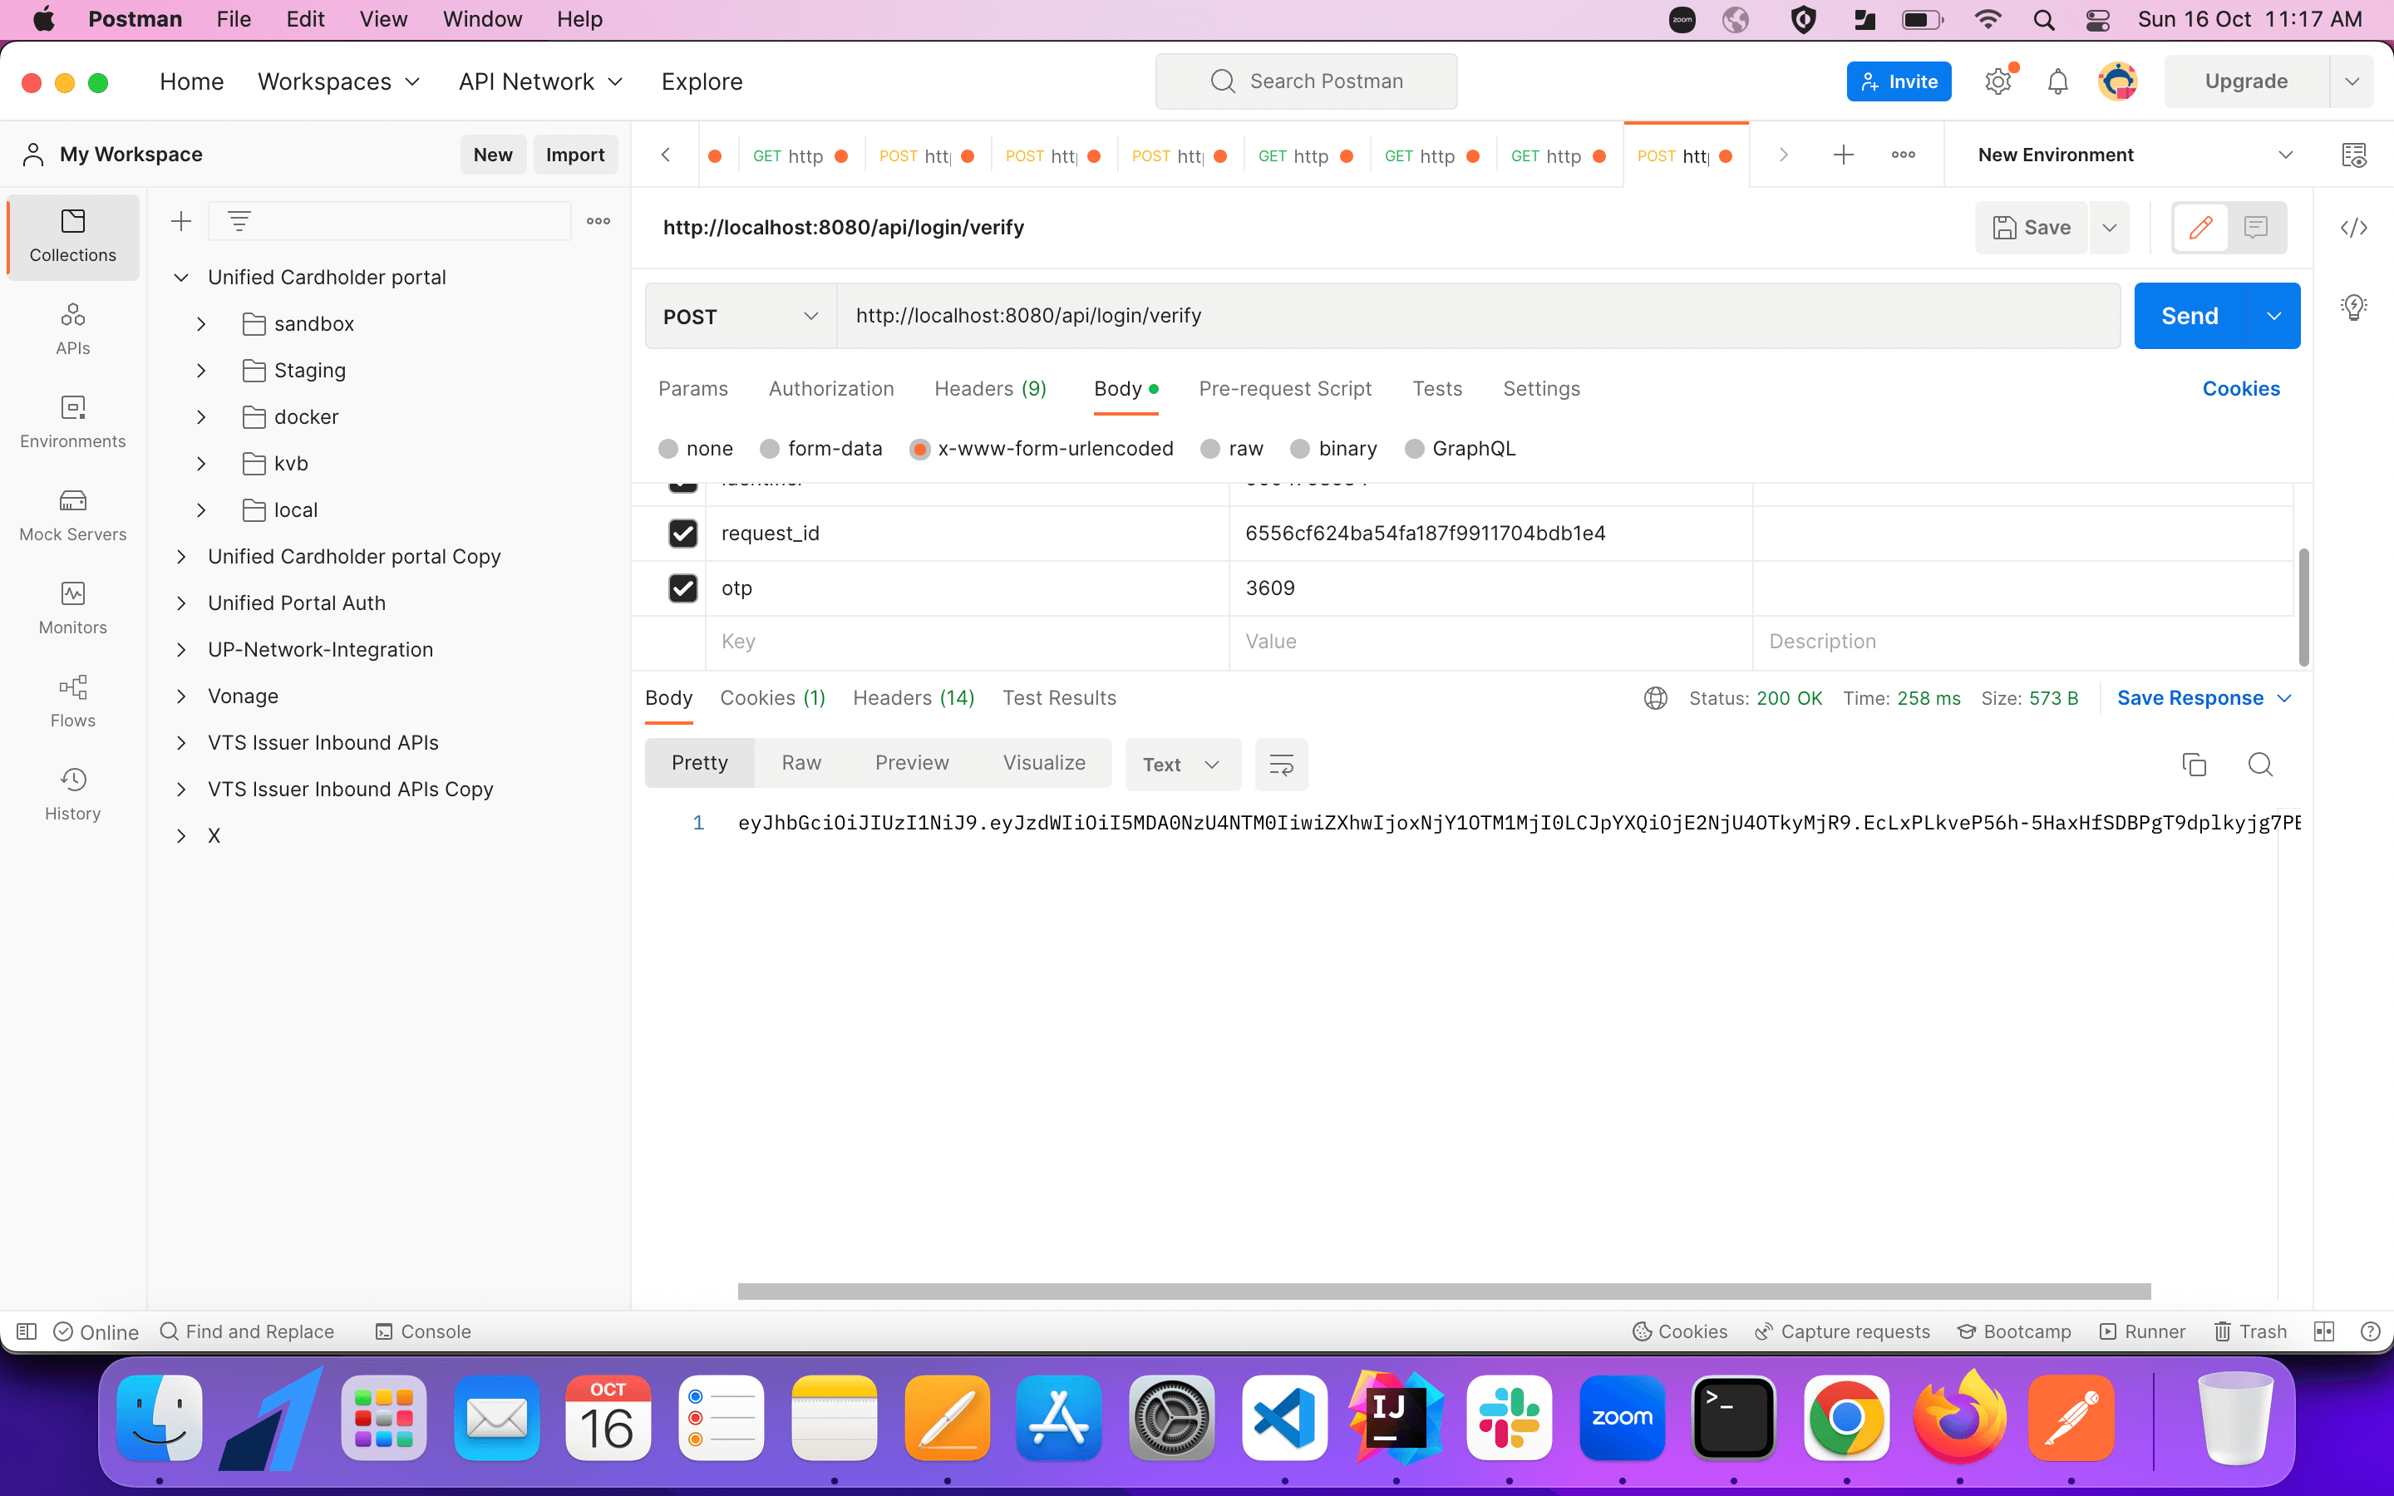Open the environment quick look icon
Image resolution: width=2394 pixels, height=1496 pixels.
pyautogui.click(x=2353, y=155)
